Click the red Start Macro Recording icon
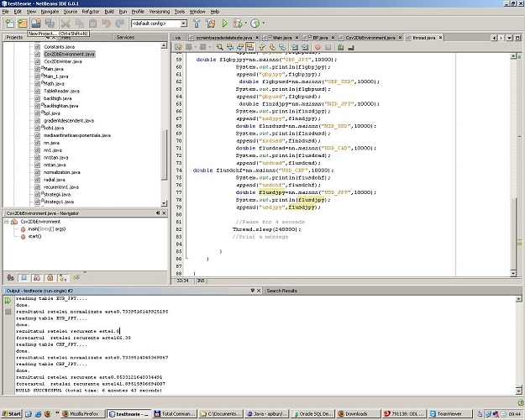The width and height of the screenshot is (525, 420). coord(318,47)
